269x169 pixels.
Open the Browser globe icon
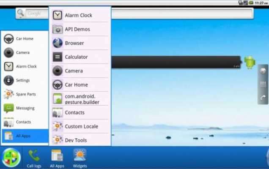pos(58,43)
